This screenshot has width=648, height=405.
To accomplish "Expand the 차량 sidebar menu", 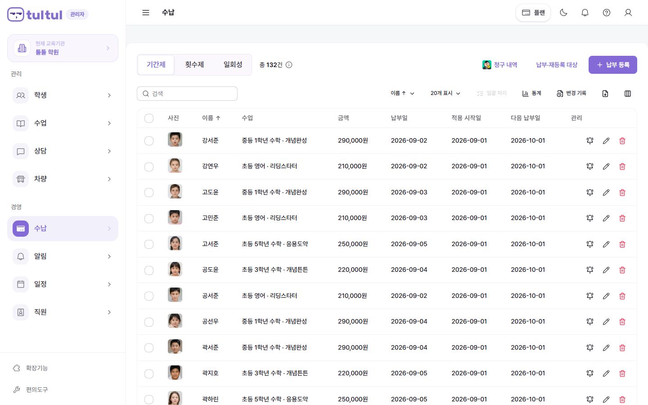I will 63,179.
